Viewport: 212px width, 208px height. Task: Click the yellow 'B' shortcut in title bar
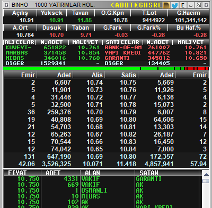pyautogui.click(x=127, y=5)
